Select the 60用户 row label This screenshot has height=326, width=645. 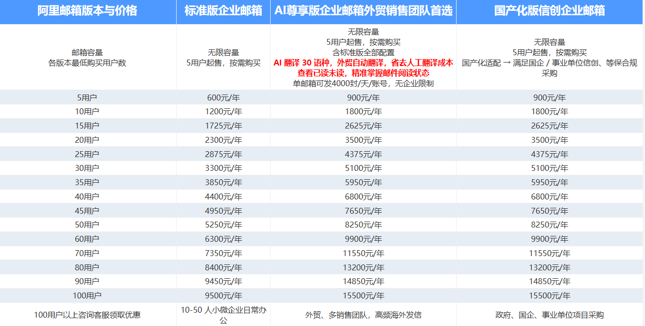point(88,239)
